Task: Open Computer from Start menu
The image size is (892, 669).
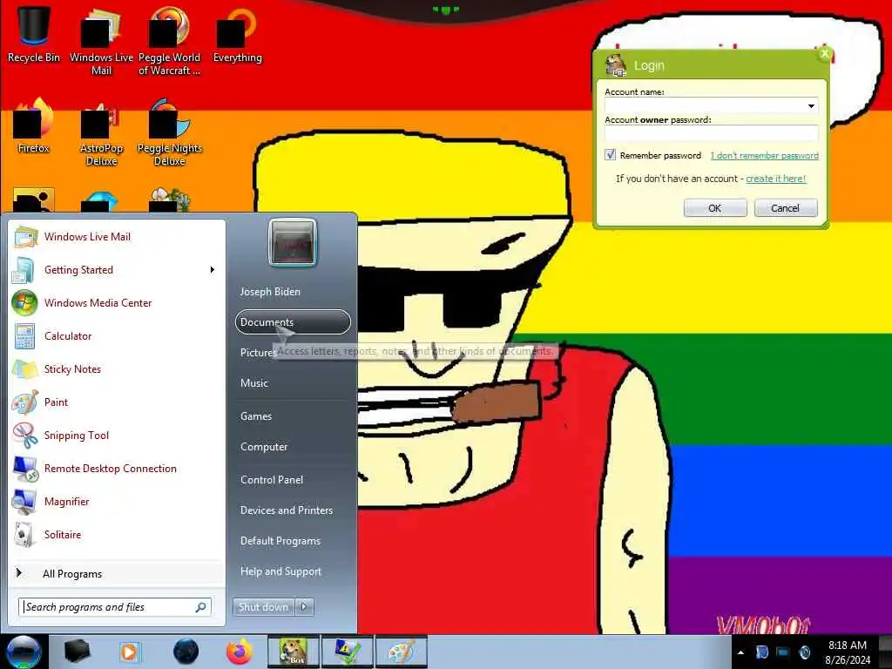Action: click(293, 447)
